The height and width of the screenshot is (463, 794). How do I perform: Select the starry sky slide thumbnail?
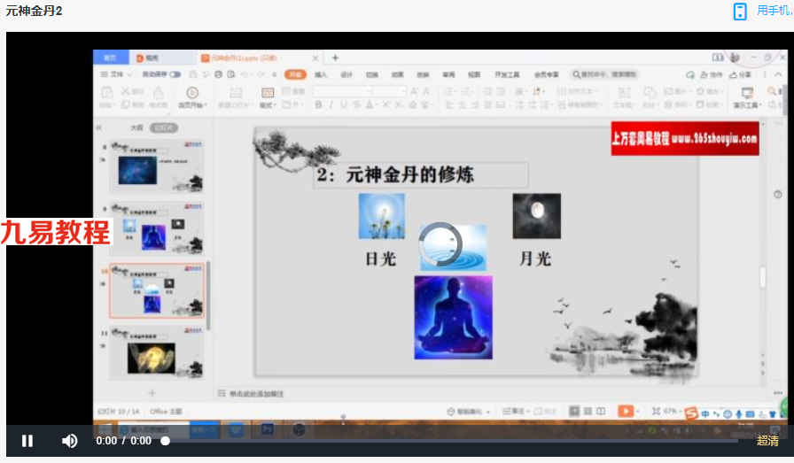point(157,166)
